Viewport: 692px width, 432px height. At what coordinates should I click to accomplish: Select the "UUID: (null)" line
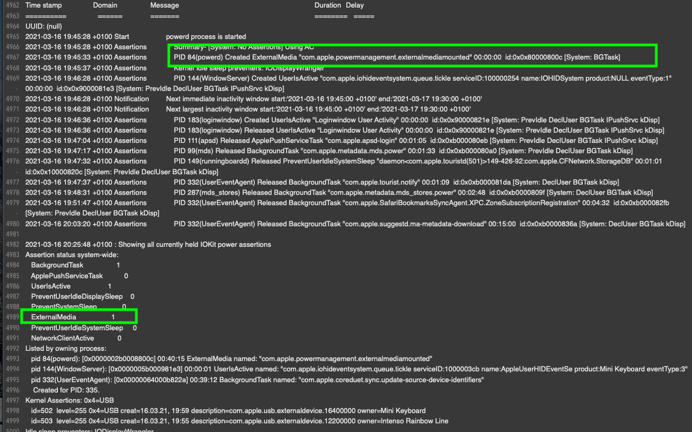click(x=43, y=26)
